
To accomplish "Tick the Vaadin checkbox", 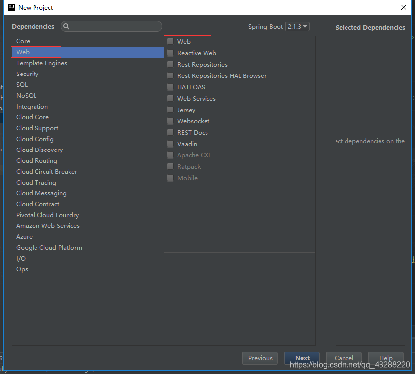I will [x=170, y=144].
